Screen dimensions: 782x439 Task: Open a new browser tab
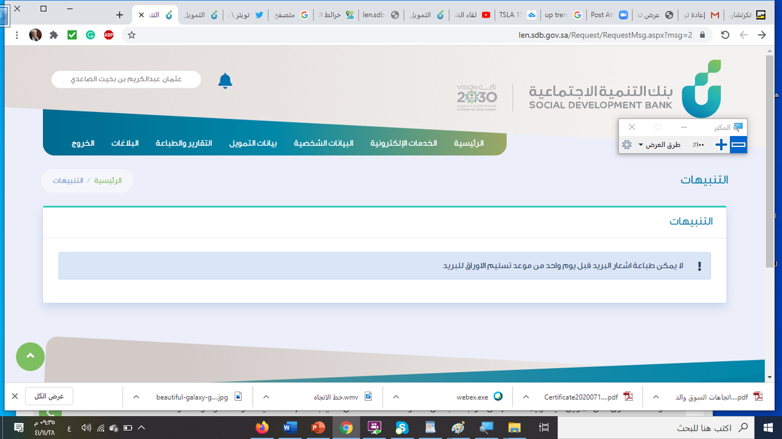[119, 14]
